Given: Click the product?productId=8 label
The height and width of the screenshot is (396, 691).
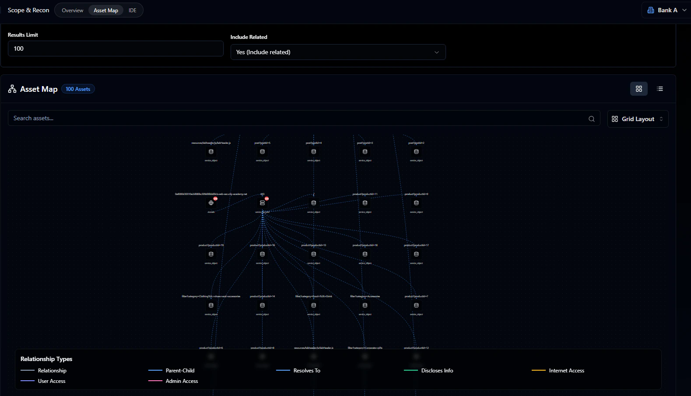Looking at the screenshot, I should click(262, 348).
